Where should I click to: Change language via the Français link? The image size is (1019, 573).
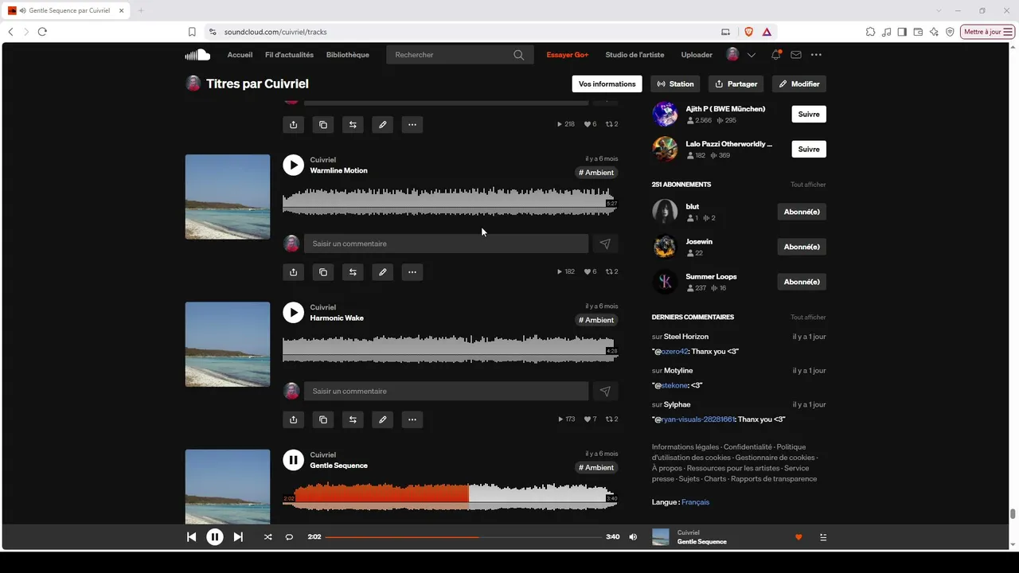coord(695,502)
